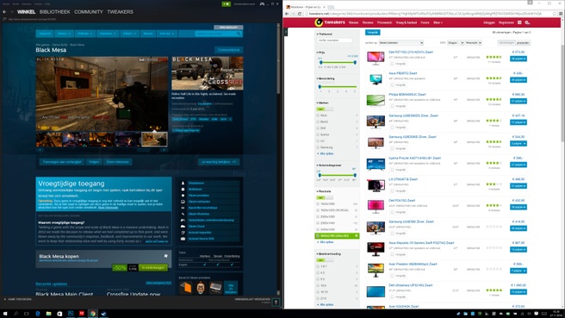Click Chrome back arrow
565x318 pixels.
tap(287, 14)
